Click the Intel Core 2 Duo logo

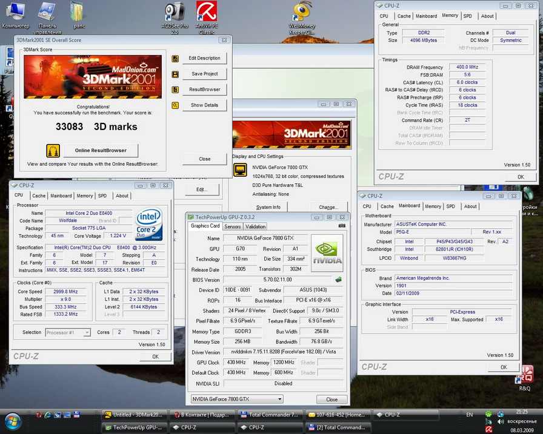pyautogui.click(x=148, y=224)
